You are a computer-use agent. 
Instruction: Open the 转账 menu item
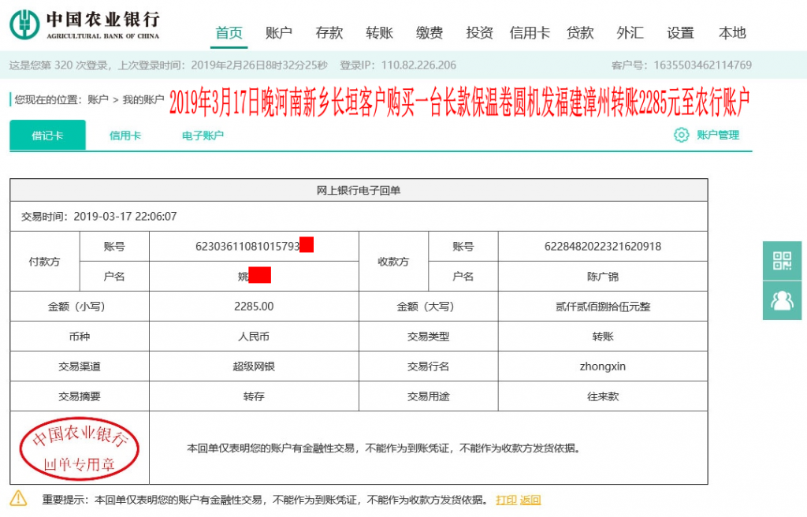point(379,33)
